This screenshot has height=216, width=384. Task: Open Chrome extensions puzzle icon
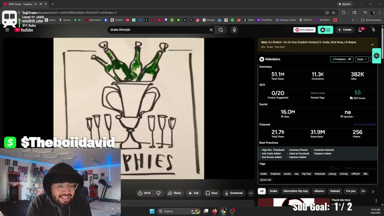tap(344, 13)
